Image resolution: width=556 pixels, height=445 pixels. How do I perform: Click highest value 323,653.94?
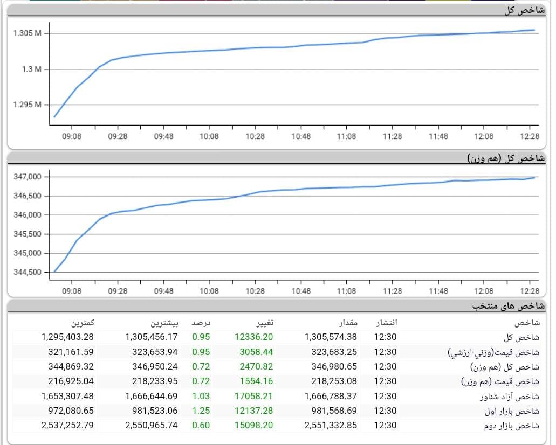pos(155,352)
